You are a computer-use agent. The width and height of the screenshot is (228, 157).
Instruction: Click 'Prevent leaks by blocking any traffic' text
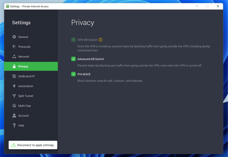140,65
